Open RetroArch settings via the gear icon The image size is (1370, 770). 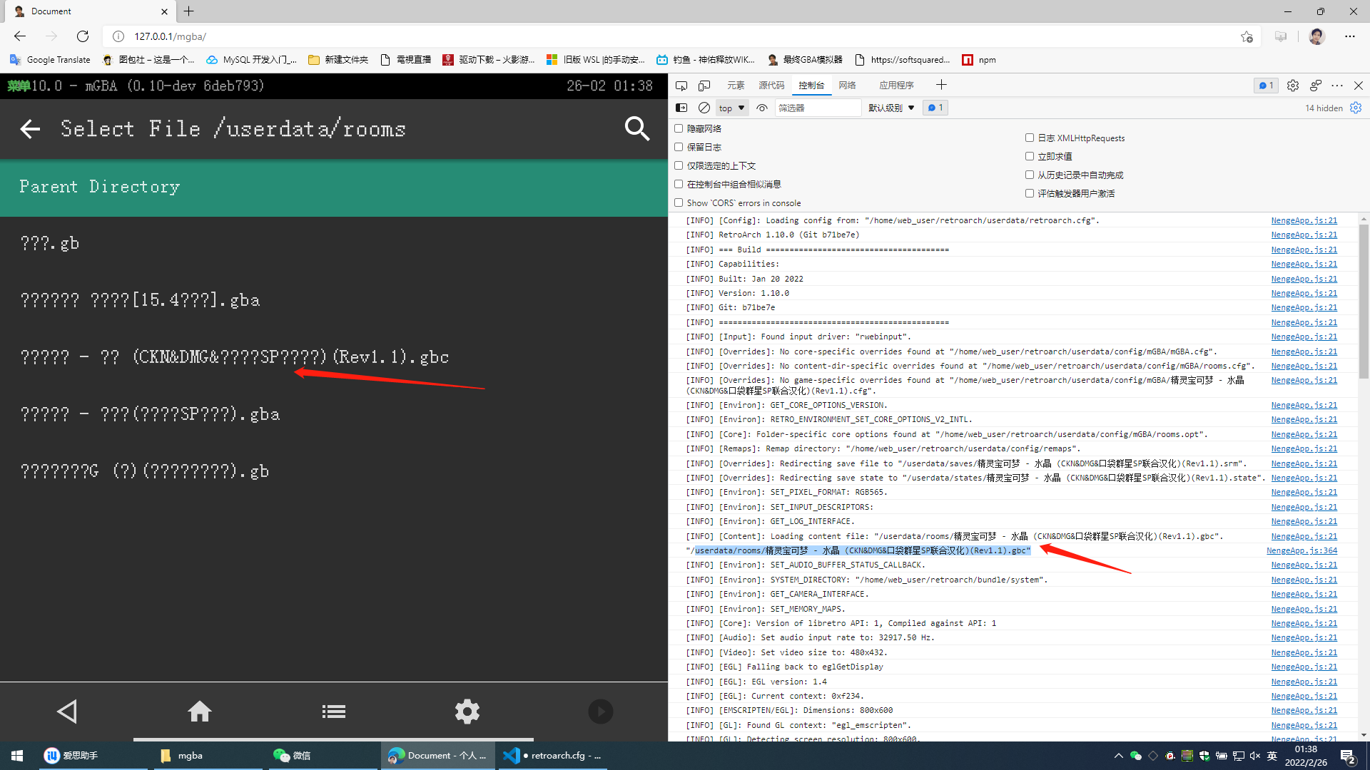pos(467,711)
